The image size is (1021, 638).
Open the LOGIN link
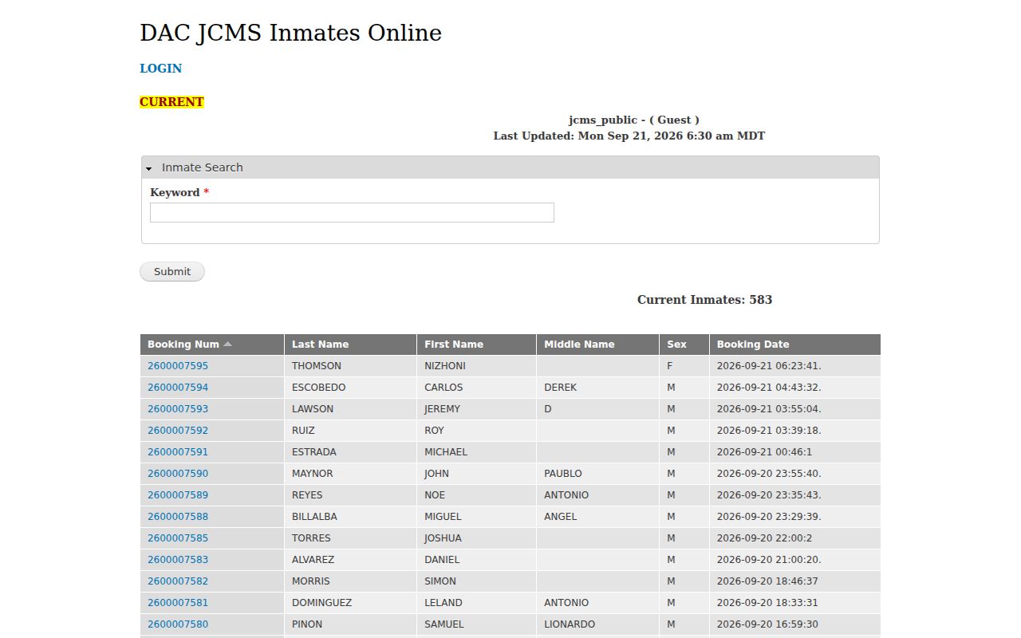(x=161, y=69)
